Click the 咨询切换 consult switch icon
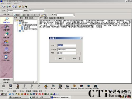 click(88, 87)
